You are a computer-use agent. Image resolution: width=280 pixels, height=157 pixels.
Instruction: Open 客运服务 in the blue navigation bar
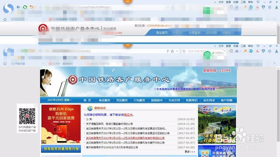pos(104,100)
